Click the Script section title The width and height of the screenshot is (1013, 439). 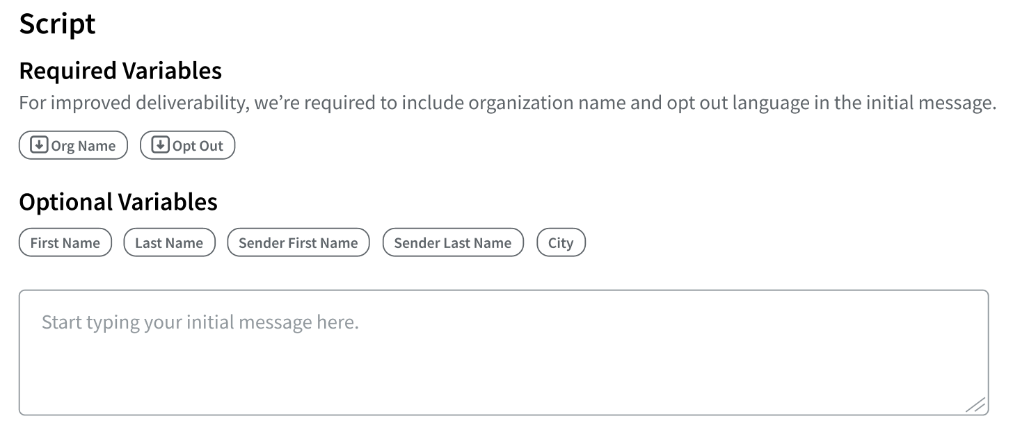tap(58, 24)
